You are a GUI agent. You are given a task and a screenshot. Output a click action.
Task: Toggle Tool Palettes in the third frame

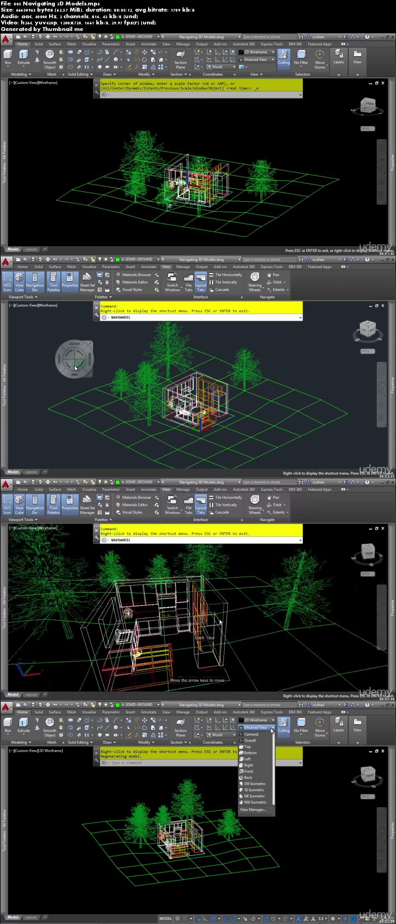[x=53, y=505]
